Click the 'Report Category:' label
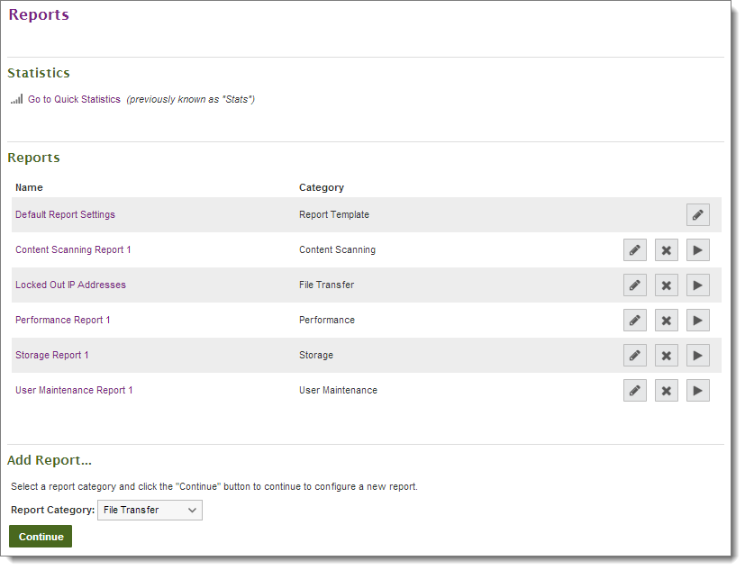Viewport: 745px width, 570px height. (x=53, y=511)
